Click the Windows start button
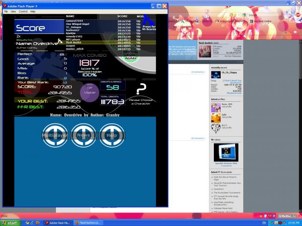Viewport: 302px width, 226px height. coord(10,223)
